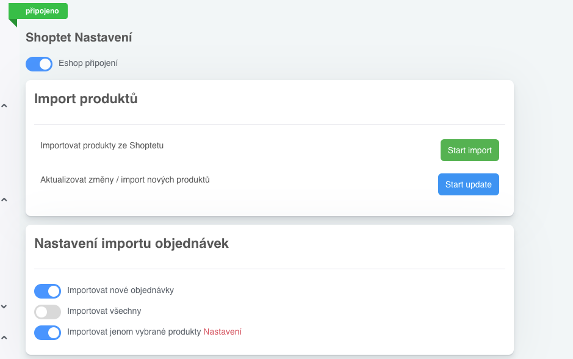Click the up chevron beside Importovat jenom vybrané
Viewport: 573px width, 359px height.
click(x=4, y=338)
